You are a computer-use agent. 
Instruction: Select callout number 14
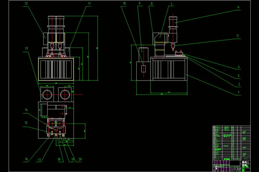[26, 110]
